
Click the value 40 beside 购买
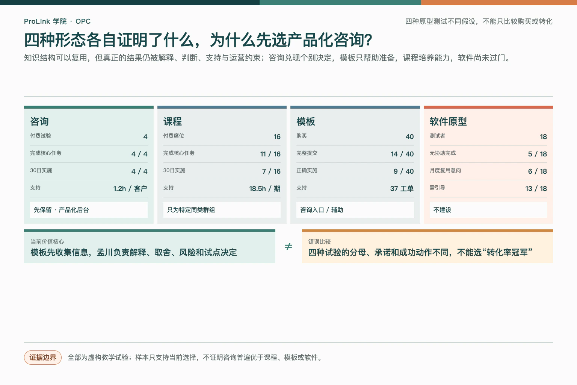410,137
